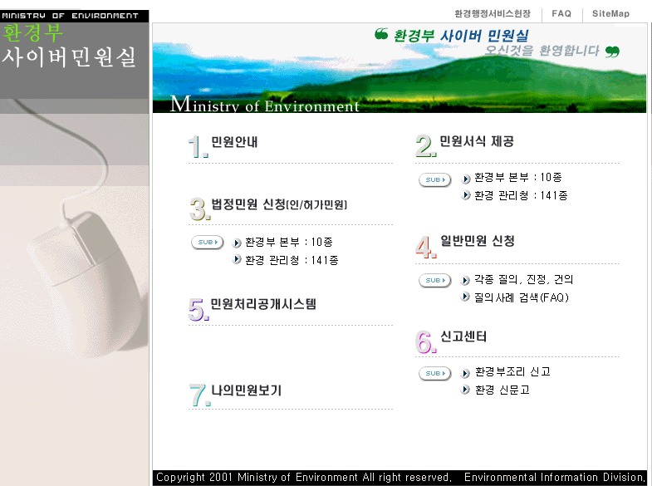Screen dimensions: 652x486
Task: Open 질의사례 검색(FAQ) link
Action: click(522, 297)
